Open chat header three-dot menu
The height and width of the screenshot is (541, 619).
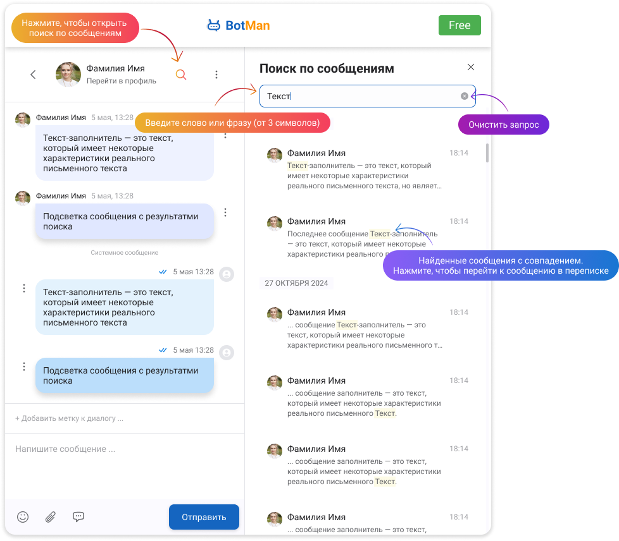[x=216, y=75]
